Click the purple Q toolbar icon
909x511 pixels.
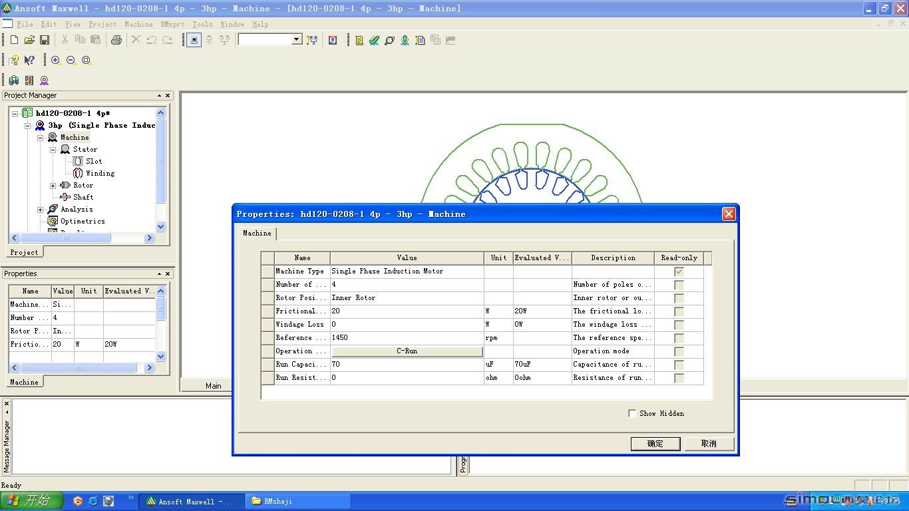pos(333,40)
